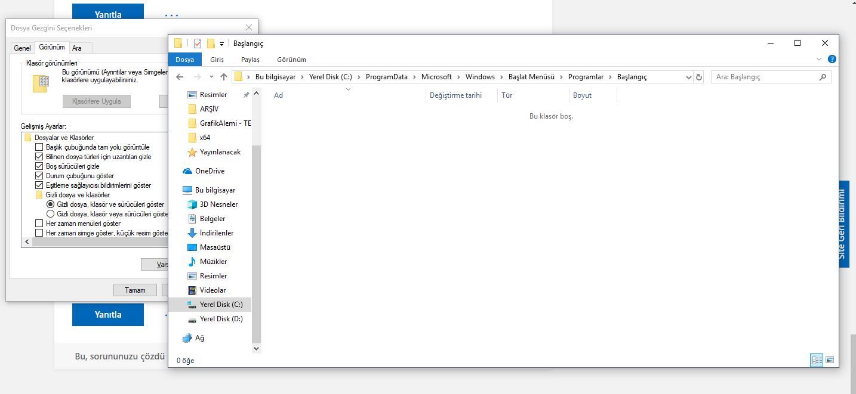The height and width of the screenshot is (394, 856).
Task: Open the Customize Quick Access Toolbar arrow
Action: (x=221, y=44)
